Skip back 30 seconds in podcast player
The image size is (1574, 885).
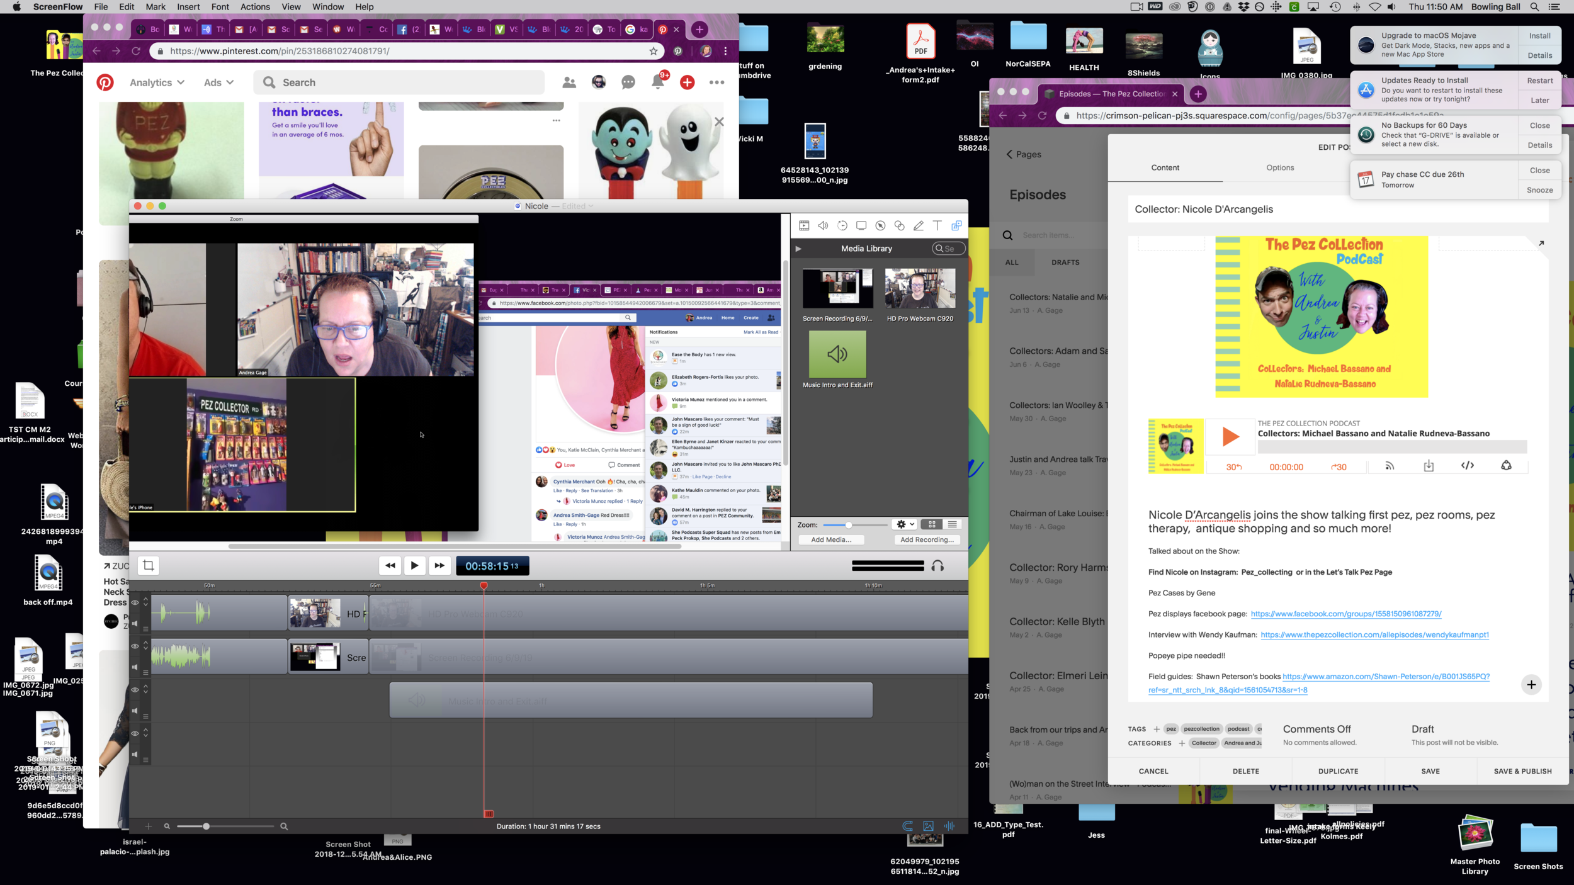1234,467
